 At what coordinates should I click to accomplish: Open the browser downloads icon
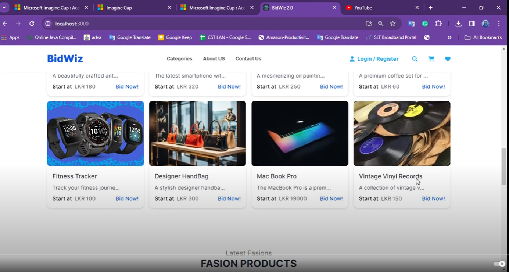point(458,24)
